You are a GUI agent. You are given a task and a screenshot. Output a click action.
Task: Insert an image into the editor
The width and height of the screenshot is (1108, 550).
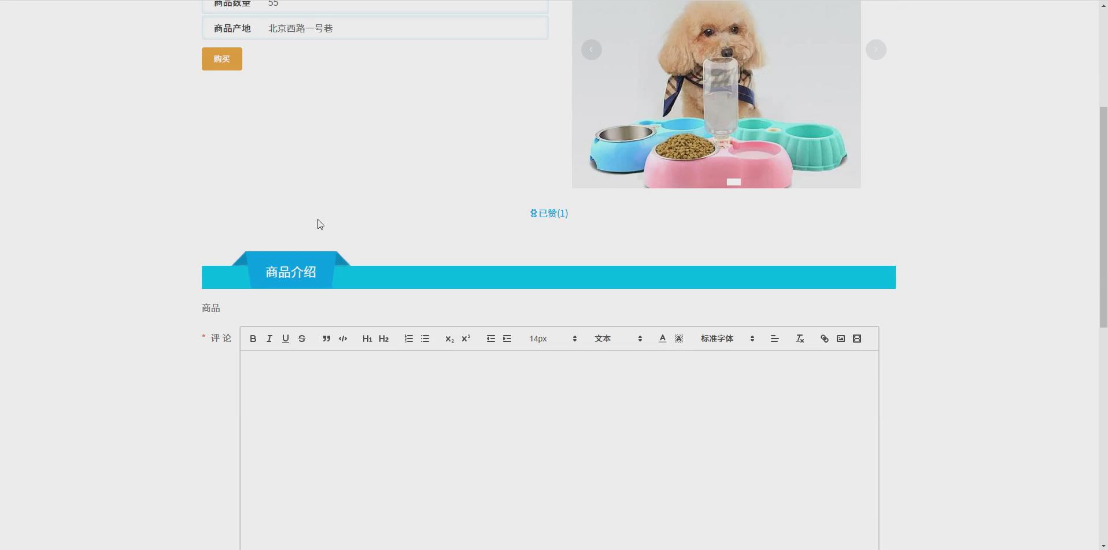(840, 339)
